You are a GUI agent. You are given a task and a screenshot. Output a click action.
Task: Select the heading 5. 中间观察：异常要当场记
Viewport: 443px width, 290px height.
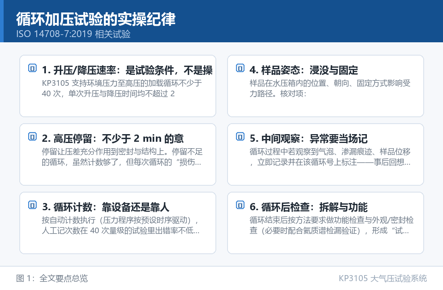[308, 139]
